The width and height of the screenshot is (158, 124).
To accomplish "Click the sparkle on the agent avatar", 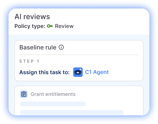I will (x=81, y=69).
